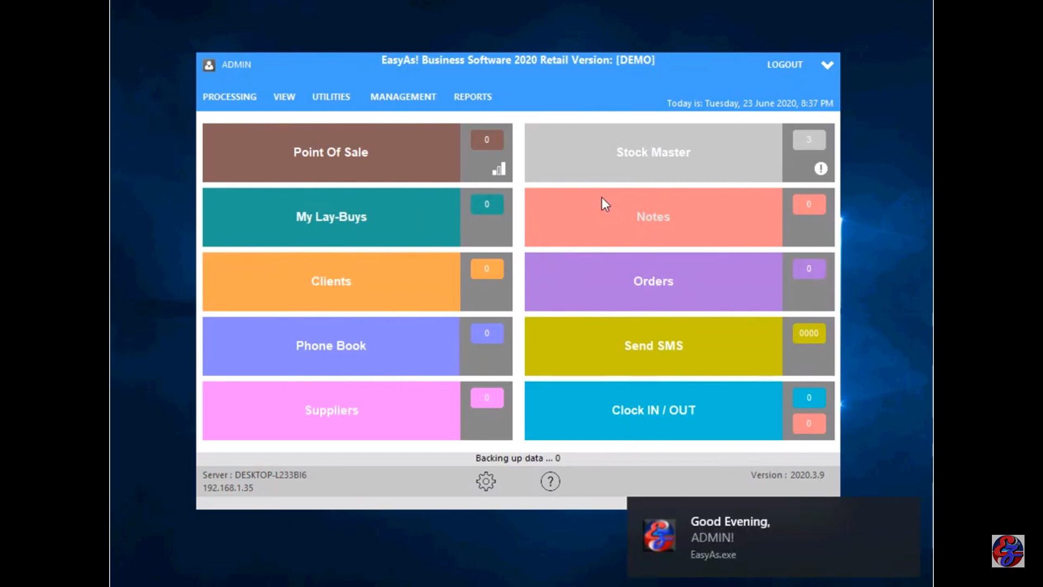Open the REPORTS menu
This screenshot has height=587, width=1043.
click(x=473, y=97)
